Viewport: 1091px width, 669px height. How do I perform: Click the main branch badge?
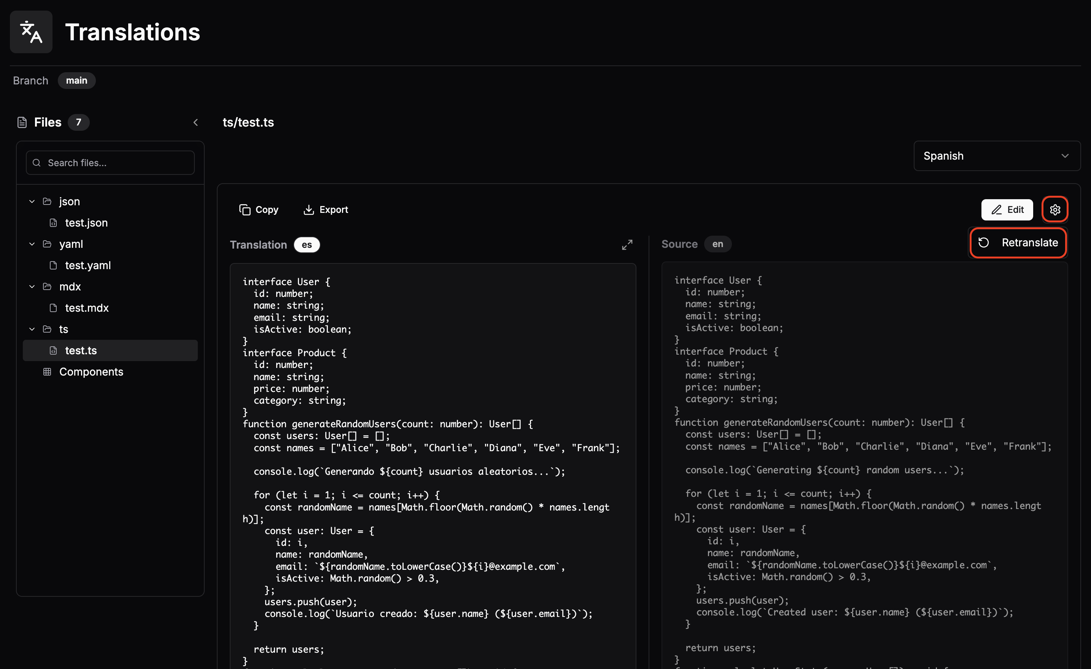coord(76,81)
